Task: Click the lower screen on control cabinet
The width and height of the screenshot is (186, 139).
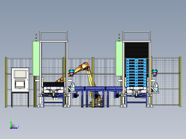Action: (20, 84)
